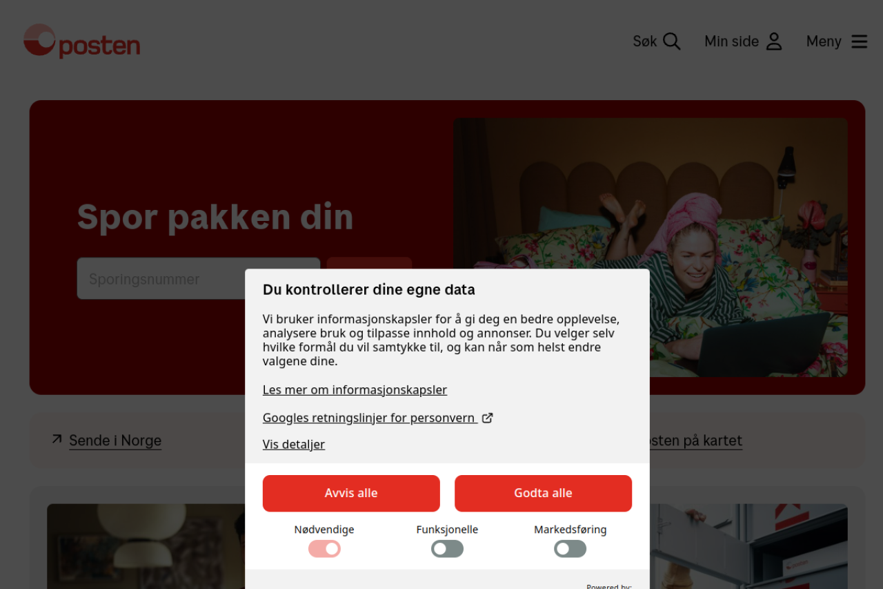The width and height of the screenshot is (883, 589).
Task: Click the Nødvendige label text
Action: 324,530
